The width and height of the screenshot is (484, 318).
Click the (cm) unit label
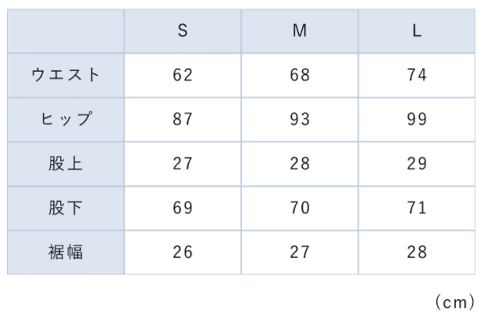[454, 302]
